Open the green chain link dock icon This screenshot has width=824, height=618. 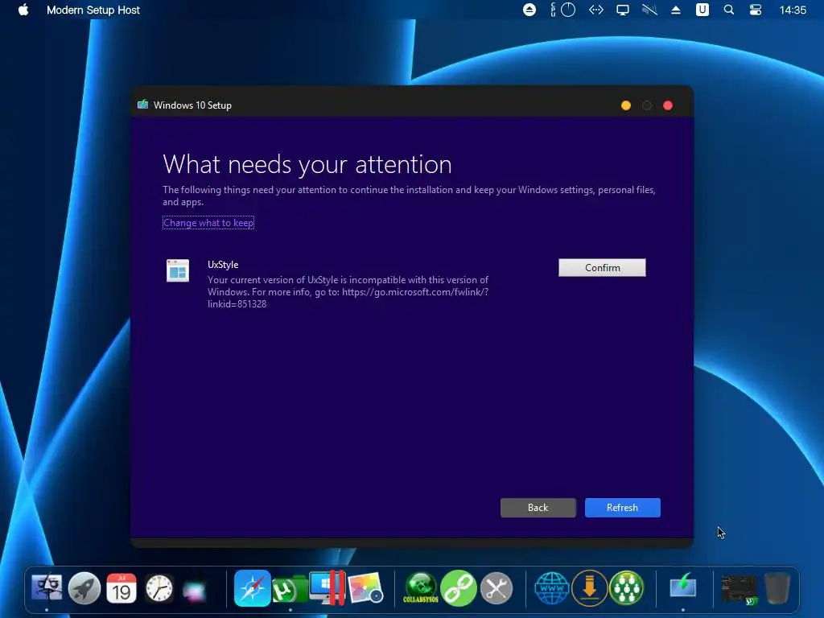click(458, 587)
